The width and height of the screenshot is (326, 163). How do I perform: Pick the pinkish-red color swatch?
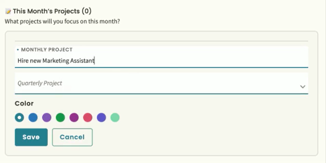click(88, 118)
